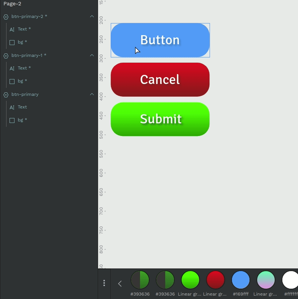Click the btn-primary-1 component icon
The width and height of the screenshot is (298, 299).
pyautogui.click(x=6, y=56)
